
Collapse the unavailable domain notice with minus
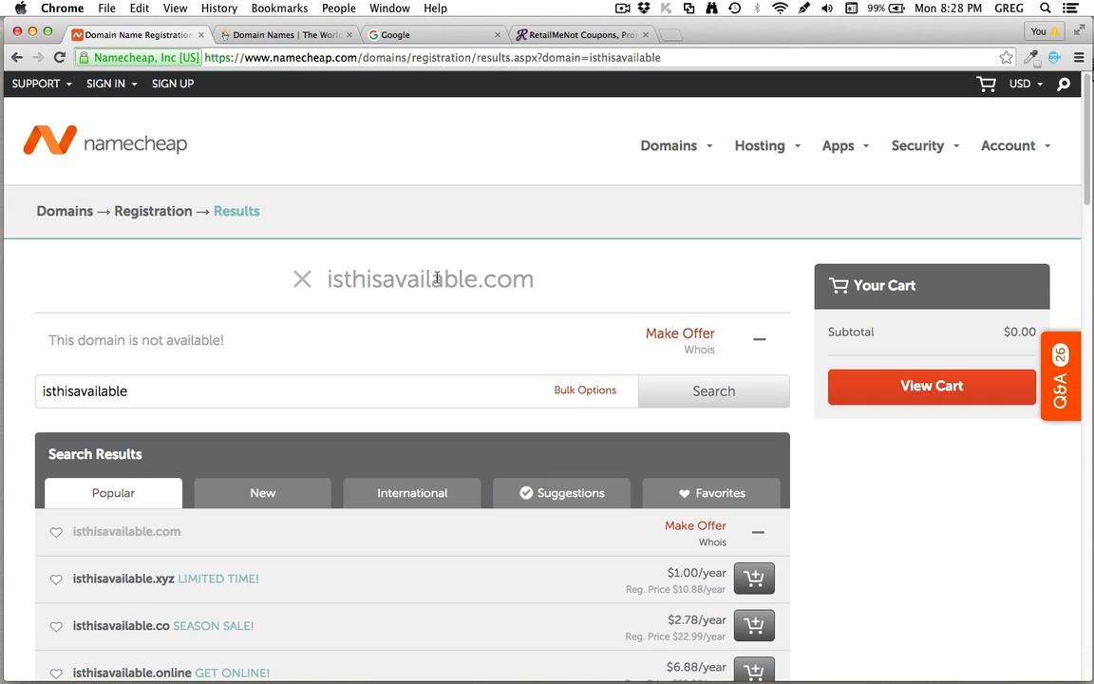(x=759, y=339)
